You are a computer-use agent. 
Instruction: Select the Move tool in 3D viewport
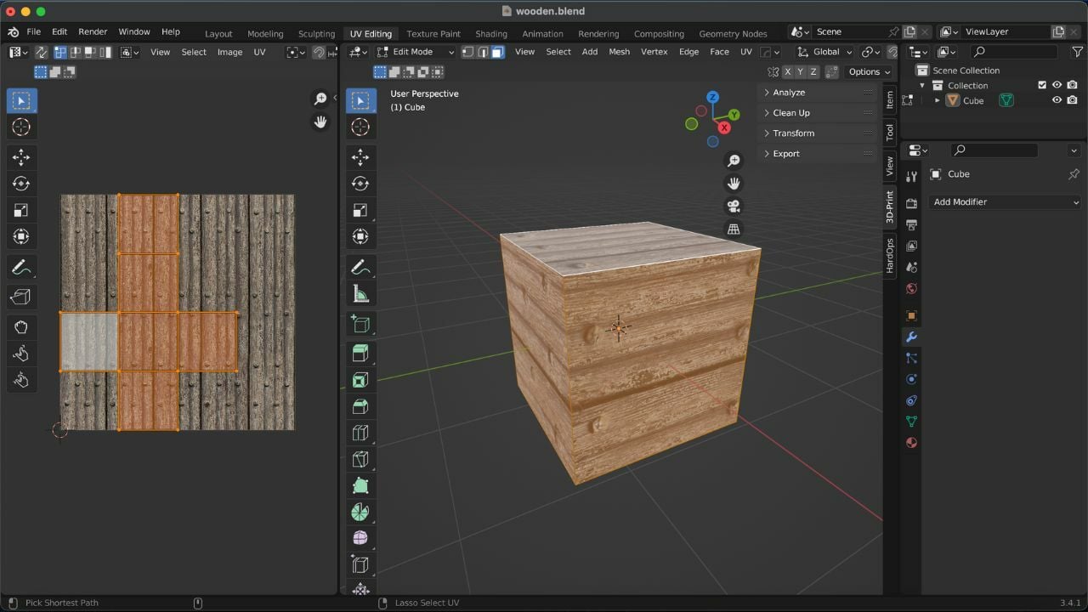click(360, 157)
